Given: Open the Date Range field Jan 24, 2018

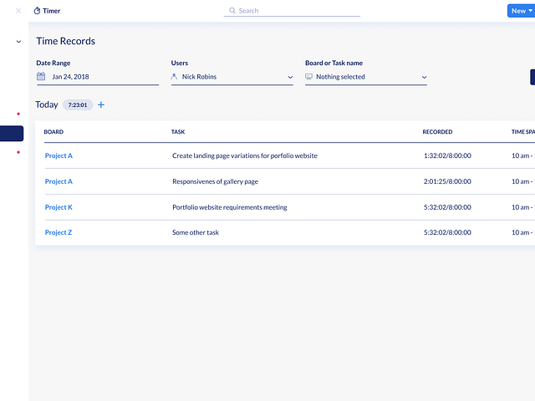Looking at the screenshot, I should pyautogui.click(x=98, y=77).
